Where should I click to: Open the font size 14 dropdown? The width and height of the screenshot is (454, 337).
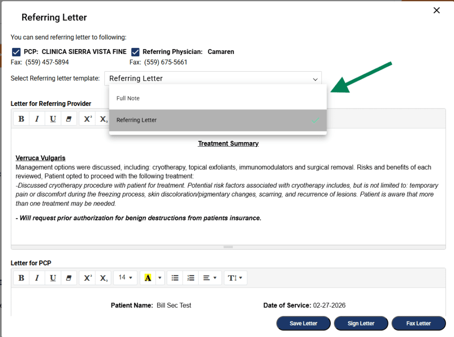click(125, 278)
